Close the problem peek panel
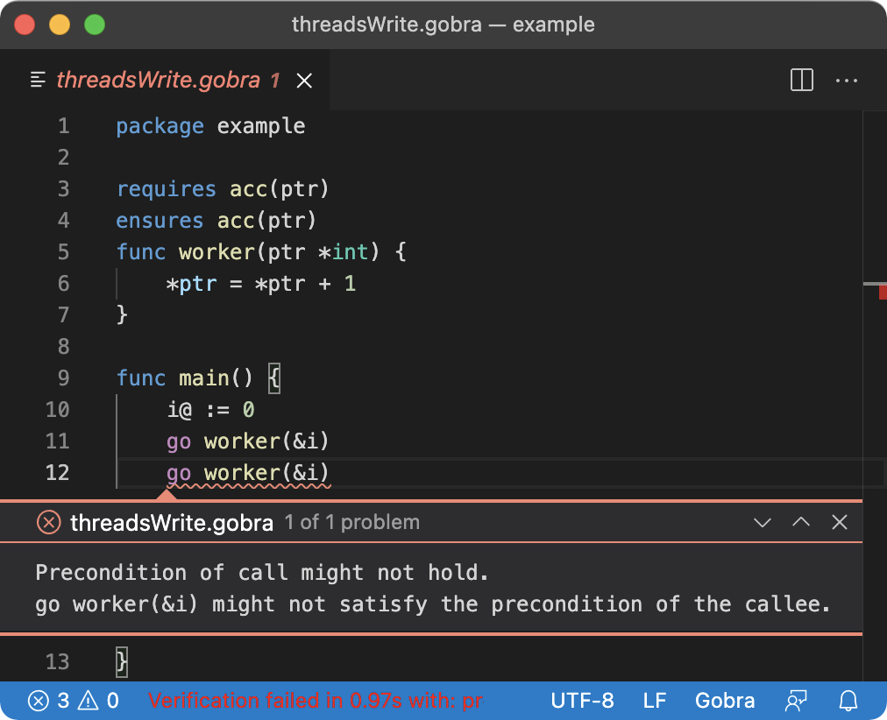Image resolution: width=887 pixels, height=720 pixels. (840, 523)
